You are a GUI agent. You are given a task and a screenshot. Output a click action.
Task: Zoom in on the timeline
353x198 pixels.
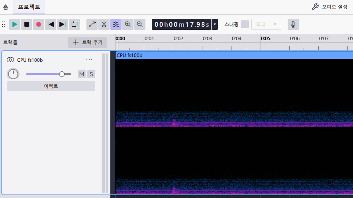coord(128,24)
